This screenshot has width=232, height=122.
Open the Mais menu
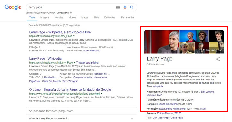coord(96,18)
